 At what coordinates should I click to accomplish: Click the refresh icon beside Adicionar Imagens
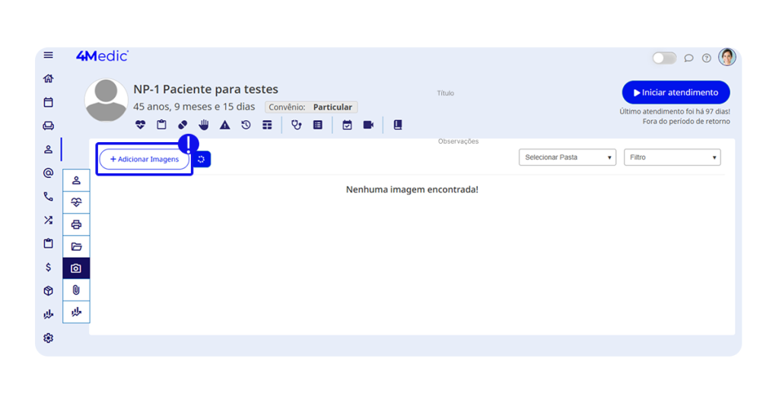202,159
